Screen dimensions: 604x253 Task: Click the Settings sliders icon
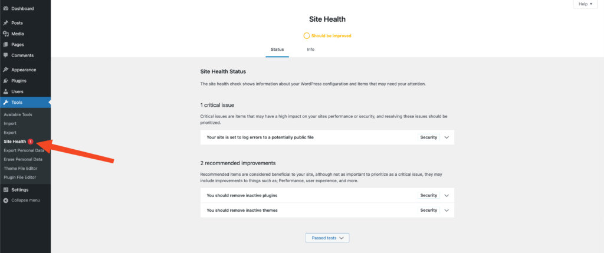tap(6, 190)
